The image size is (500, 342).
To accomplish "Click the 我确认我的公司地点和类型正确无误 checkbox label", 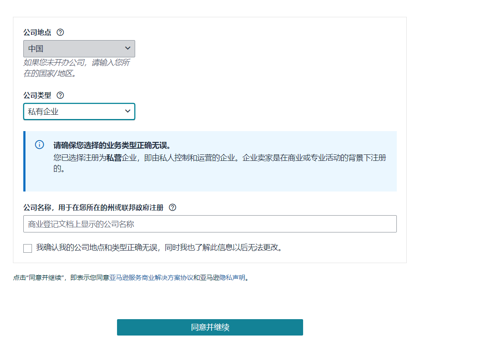I will click(159, 248).
